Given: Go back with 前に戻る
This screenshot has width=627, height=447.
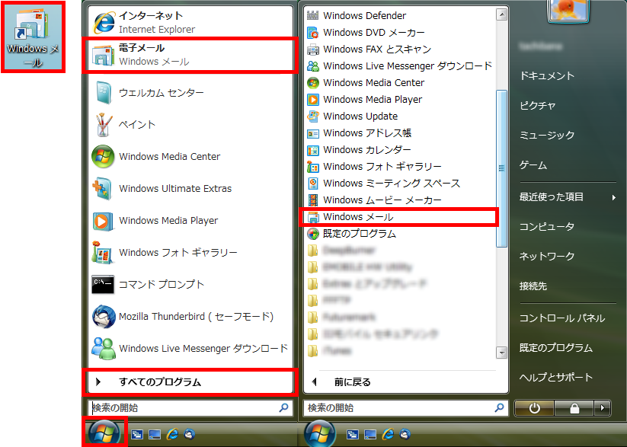Looking at the screenshot, I should point(352,382).
